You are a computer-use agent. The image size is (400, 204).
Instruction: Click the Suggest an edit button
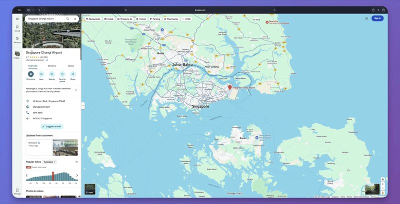click(52, 127)
